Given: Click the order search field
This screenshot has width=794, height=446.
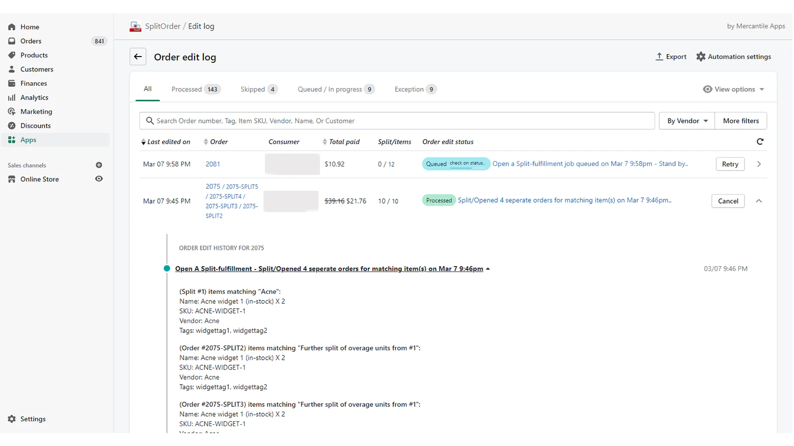Looking at the screenshot, I should tap(397, 120).
